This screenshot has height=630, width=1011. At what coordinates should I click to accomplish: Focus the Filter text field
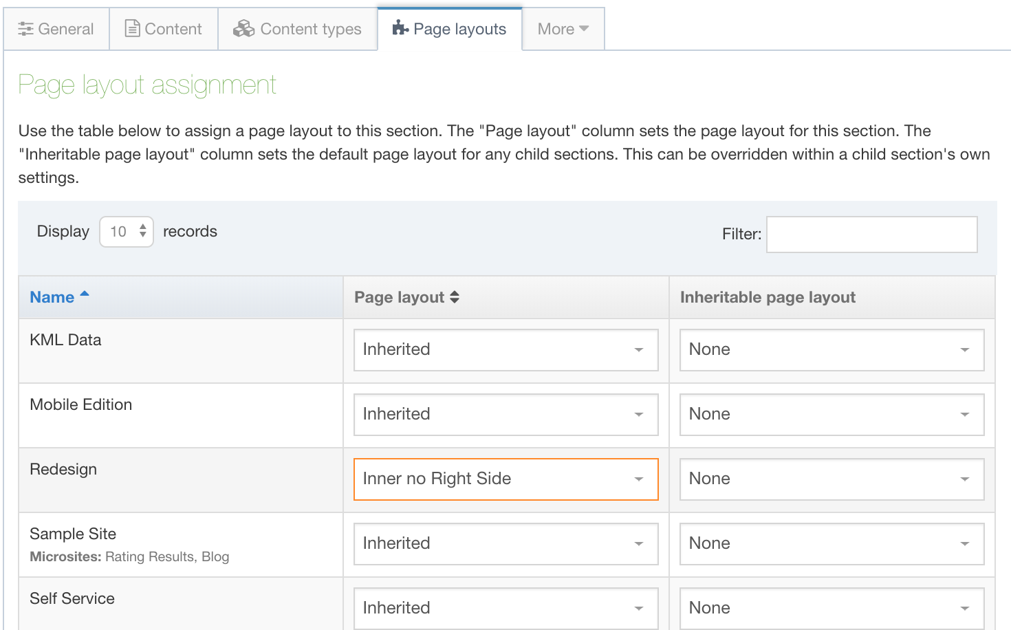[x=871, y=235]
